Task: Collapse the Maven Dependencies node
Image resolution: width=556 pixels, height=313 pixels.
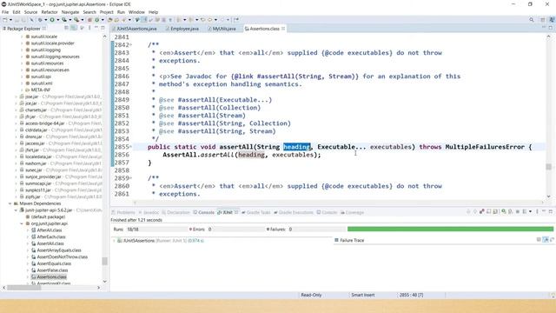Action: tap(10, 203)
